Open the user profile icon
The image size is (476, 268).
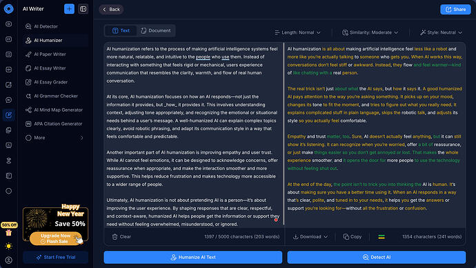click(x=8, y=260)
